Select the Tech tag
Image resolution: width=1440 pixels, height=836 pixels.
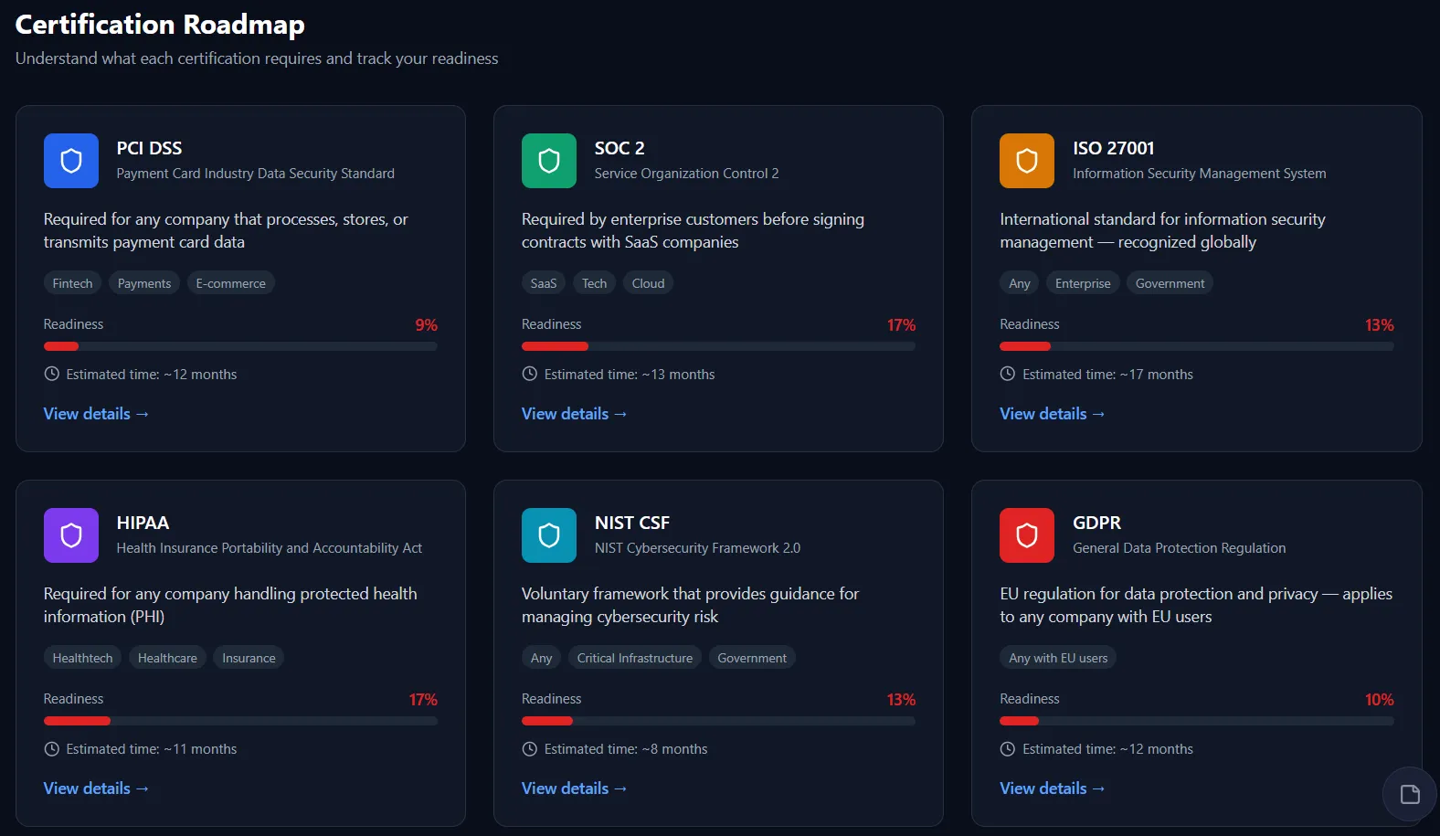coord(595,283)
